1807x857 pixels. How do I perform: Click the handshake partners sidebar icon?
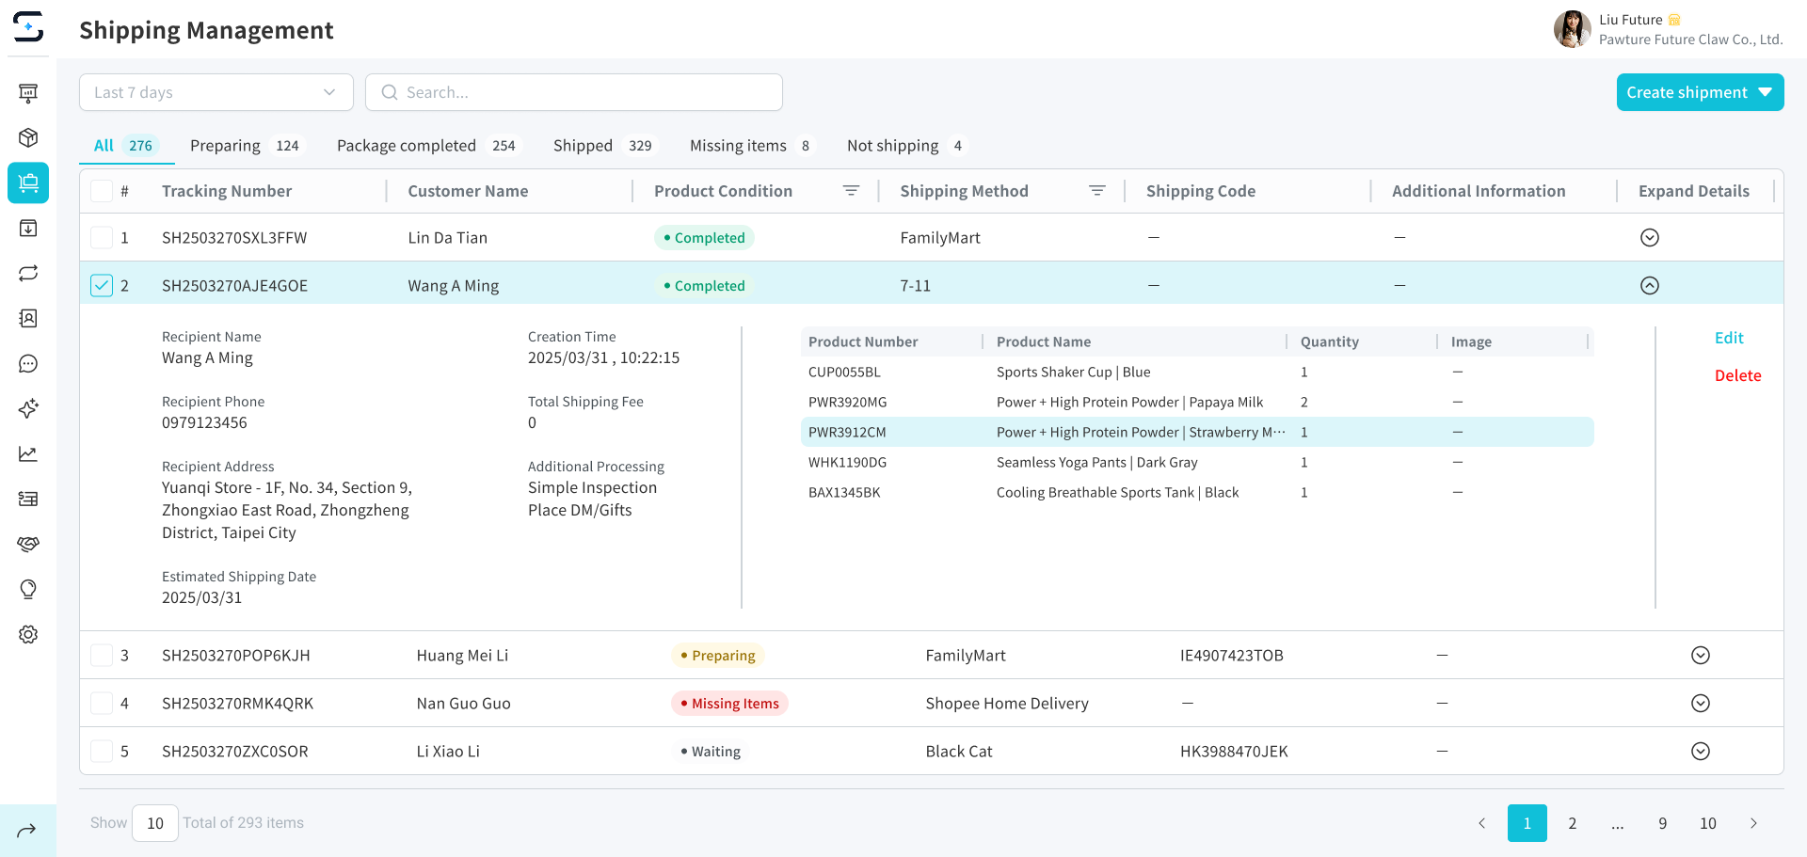(x=28, y=545)
